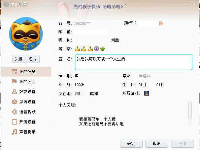
Task: Click the 确定 confirm button
Action: pos(131,144)
